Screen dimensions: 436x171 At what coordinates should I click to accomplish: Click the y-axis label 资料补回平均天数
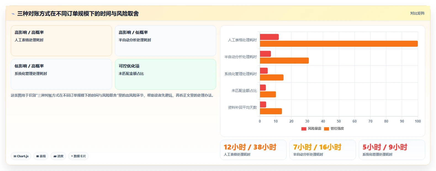tap(242, 107)
